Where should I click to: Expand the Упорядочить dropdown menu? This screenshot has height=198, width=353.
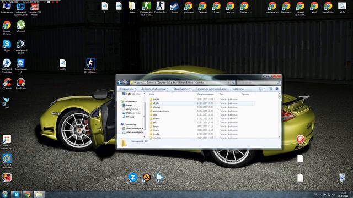pyautogui.click(x=128, y=89)
